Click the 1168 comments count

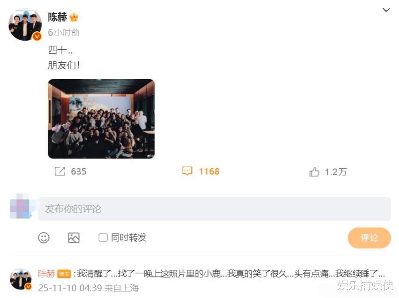pos(209,171)
